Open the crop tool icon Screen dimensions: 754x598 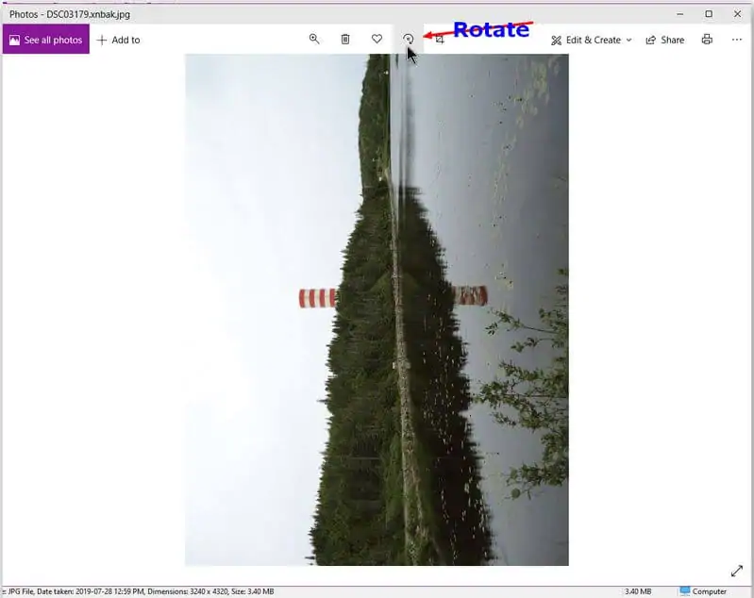440,40
